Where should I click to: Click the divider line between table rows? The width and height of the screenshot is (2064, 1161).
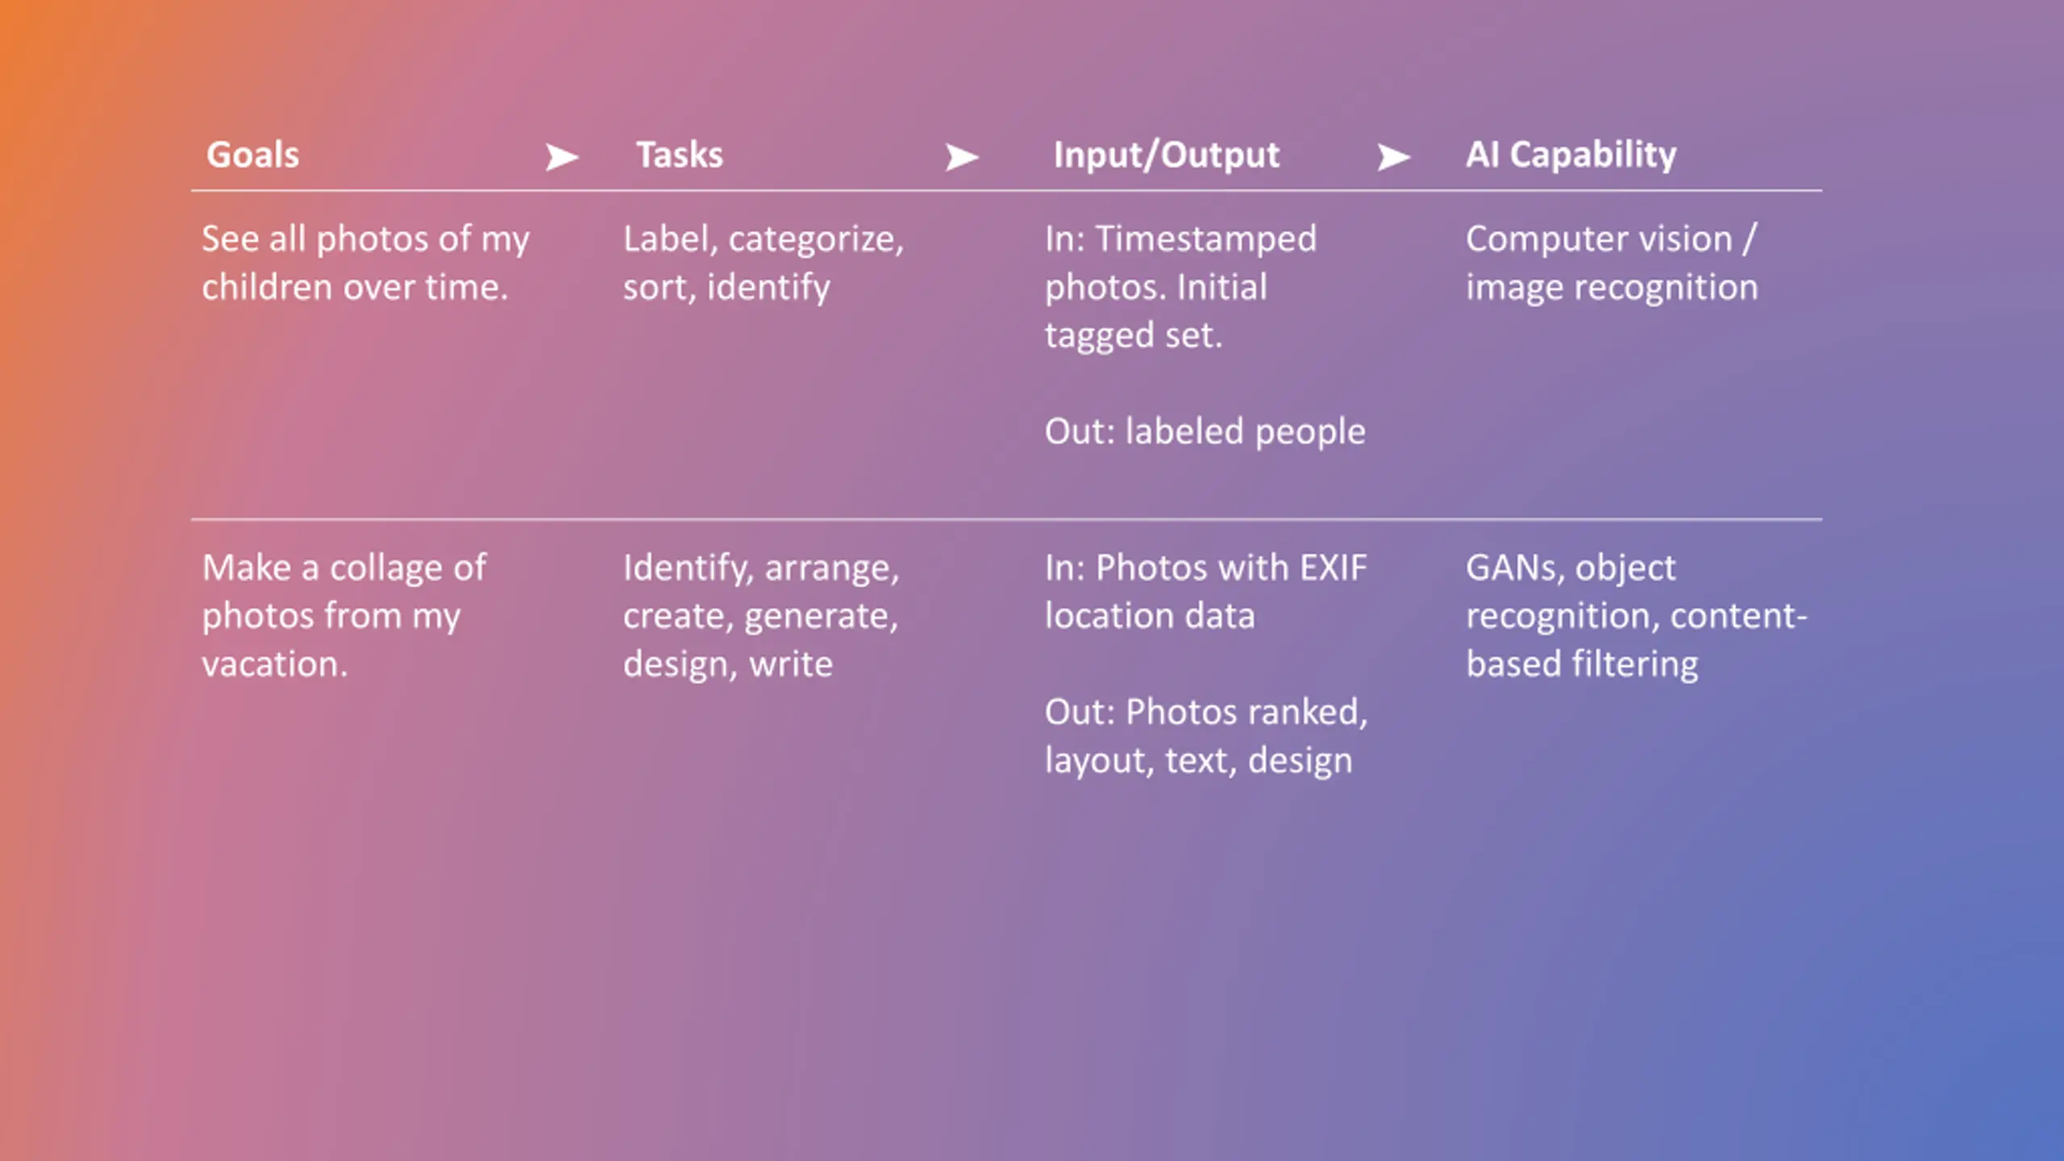pos(1006,519)
